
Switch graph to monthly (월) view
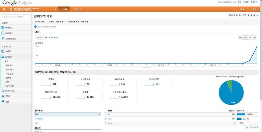pyautogui.click(x=255, y=38)
